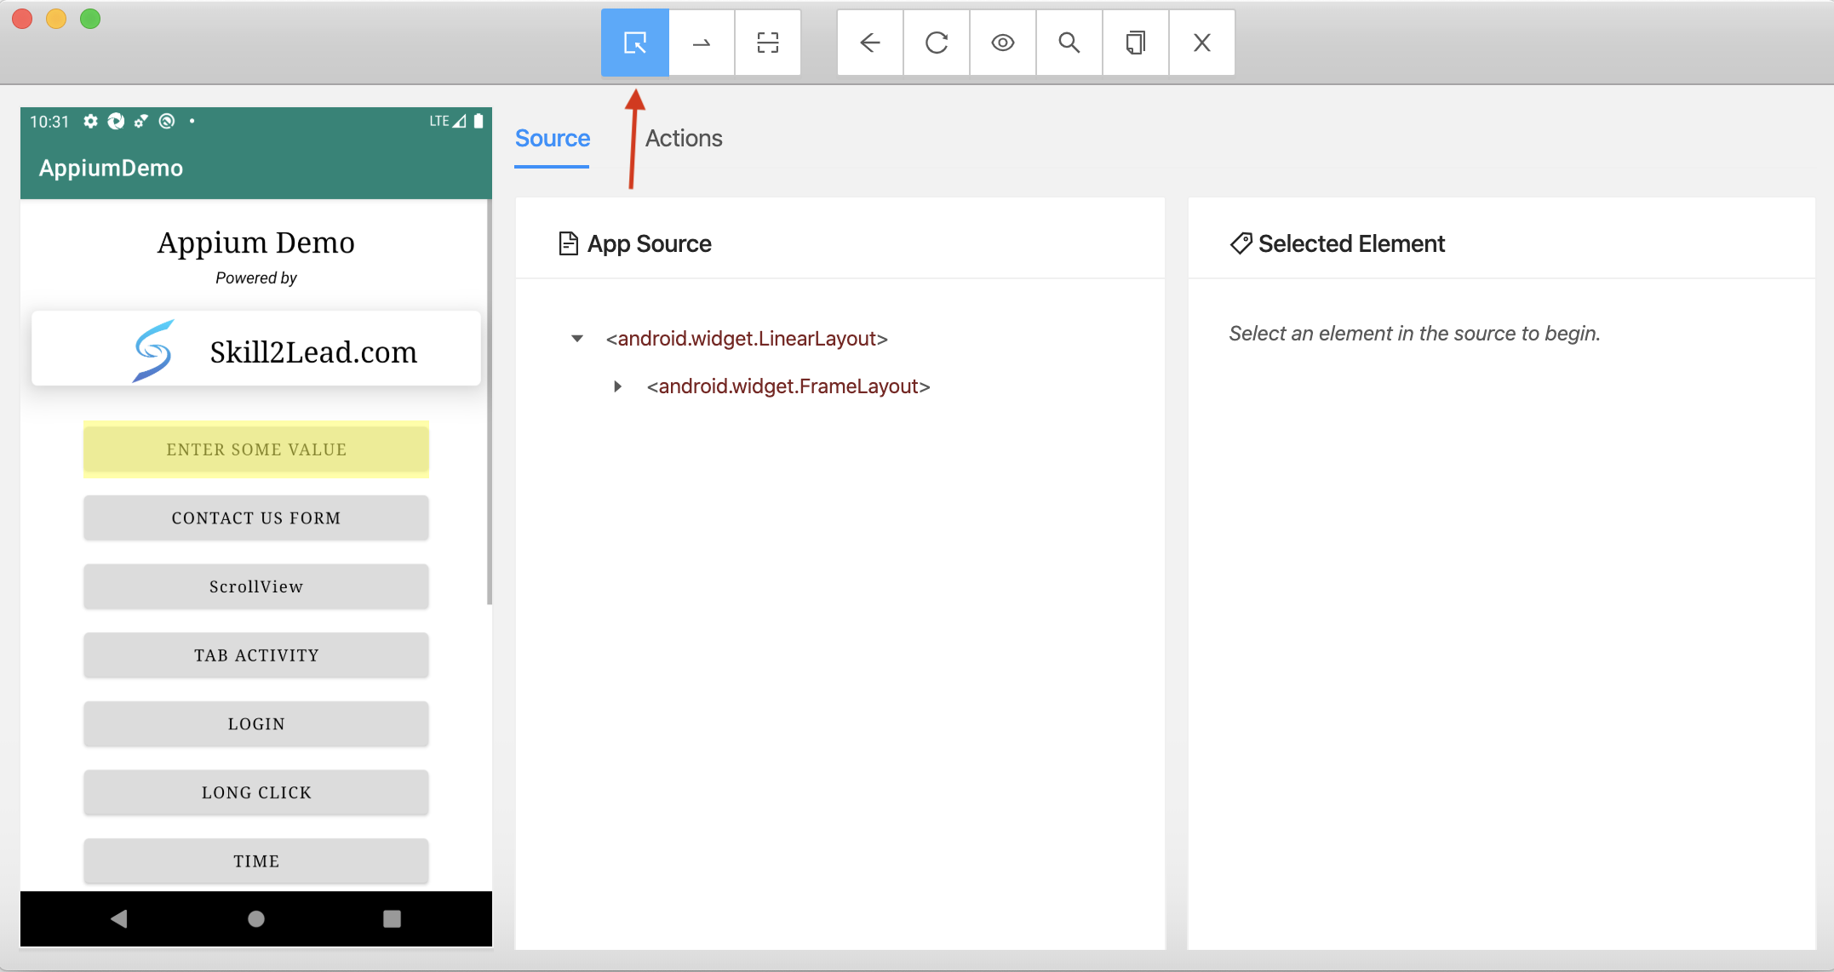The width and height of the screenshot is (1834, 972).
Task: Click the Android home navigation button
Action: tap(255, 918)
